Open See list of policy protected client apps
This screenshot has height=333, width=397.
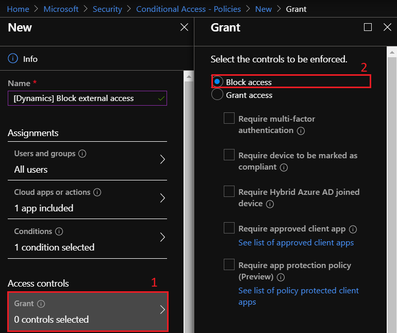point(299,296)
